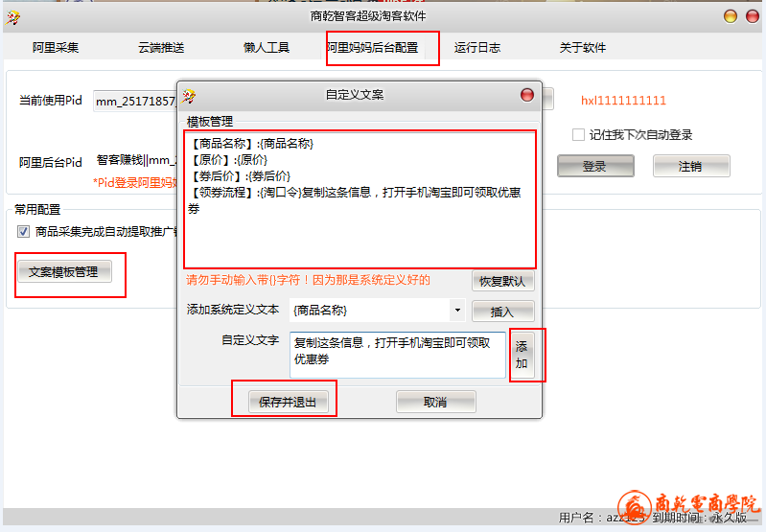Switch to the 云端推送 tab

tap(161, 47)
